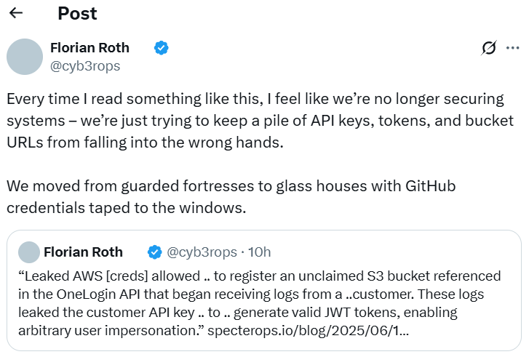Click the 'generate valid JWT tokens' quoted line
529x357 pixels.
238,313
